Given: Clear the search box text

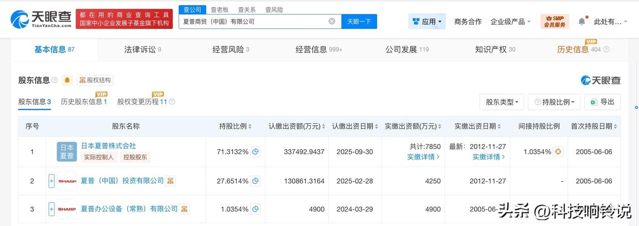Looking at the screenshot, I should pyautogui.click(x=332, y=21).
